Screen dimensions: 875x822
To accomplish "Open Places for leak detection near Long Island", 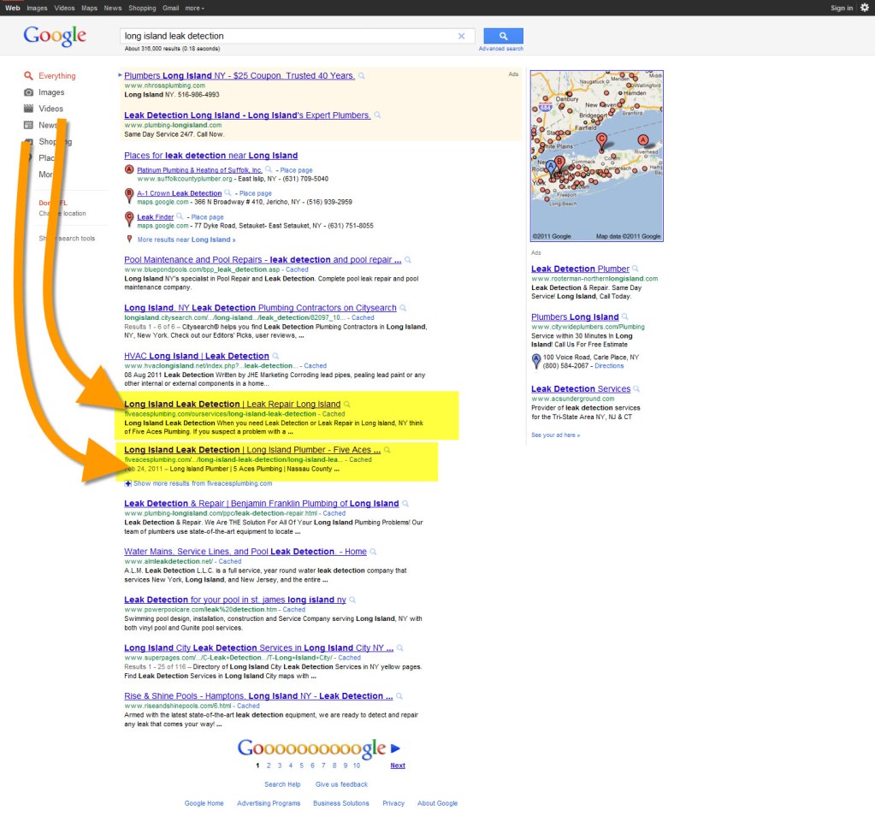I will pyautogui.click(x=211, y=156).
